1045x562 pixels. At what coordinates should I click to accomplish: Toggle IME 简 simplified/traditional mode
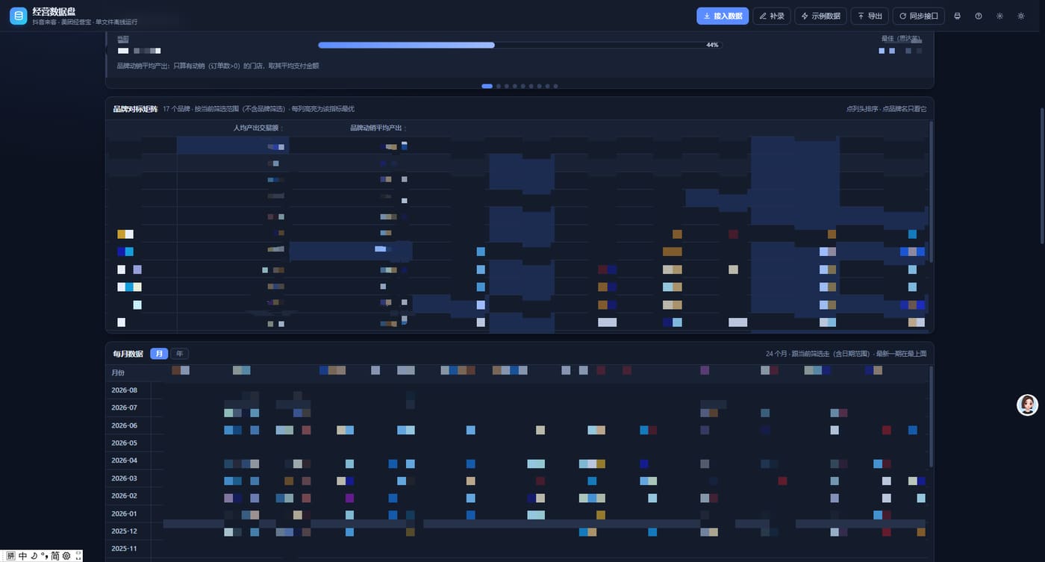tap(55, 555)
